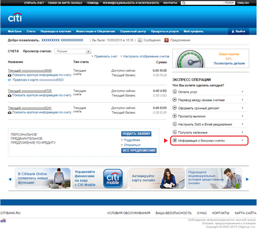This screenshot has height=236, width=257.
Task: Click the Оформить срочный депозит icon
Action: pos(175,108)
